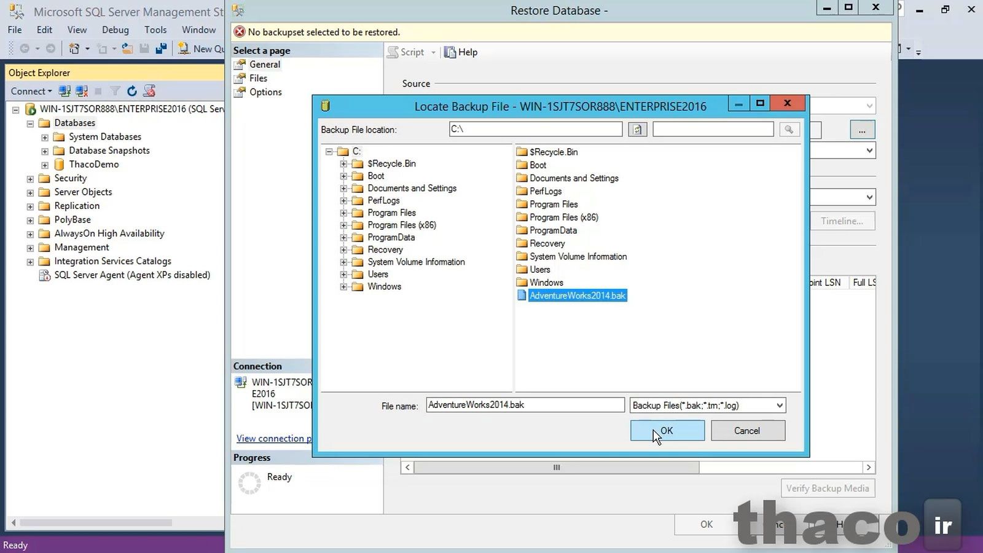Click the refresh folder icon beside path
Screen dimensions: 983x553
click(x=637, y=130)
